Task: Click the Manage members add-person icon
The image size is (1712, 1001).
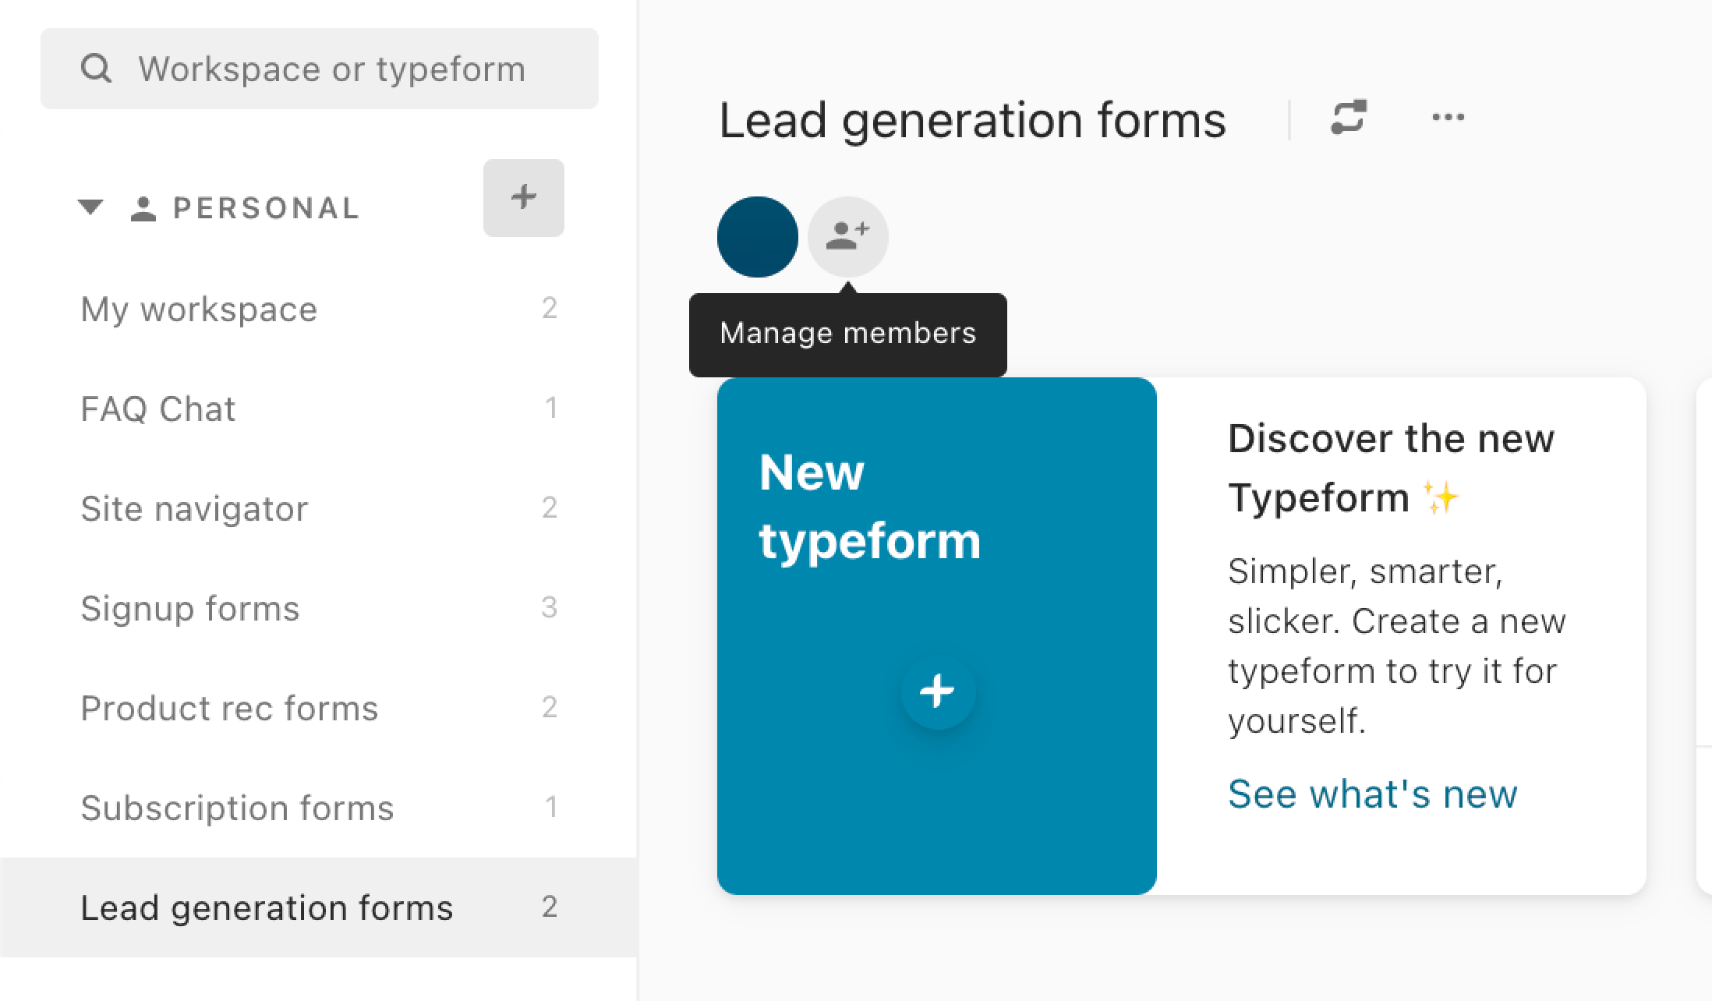Action: pos(848,237)
